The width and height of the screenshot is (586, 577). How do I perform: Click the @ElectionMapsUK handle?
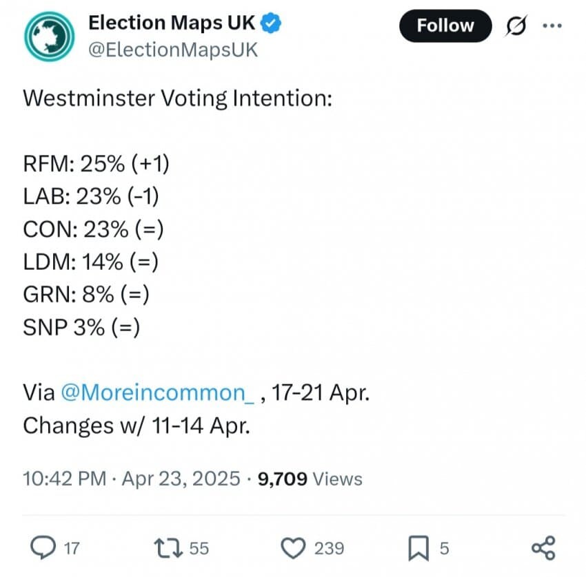[x=173, y=50]
